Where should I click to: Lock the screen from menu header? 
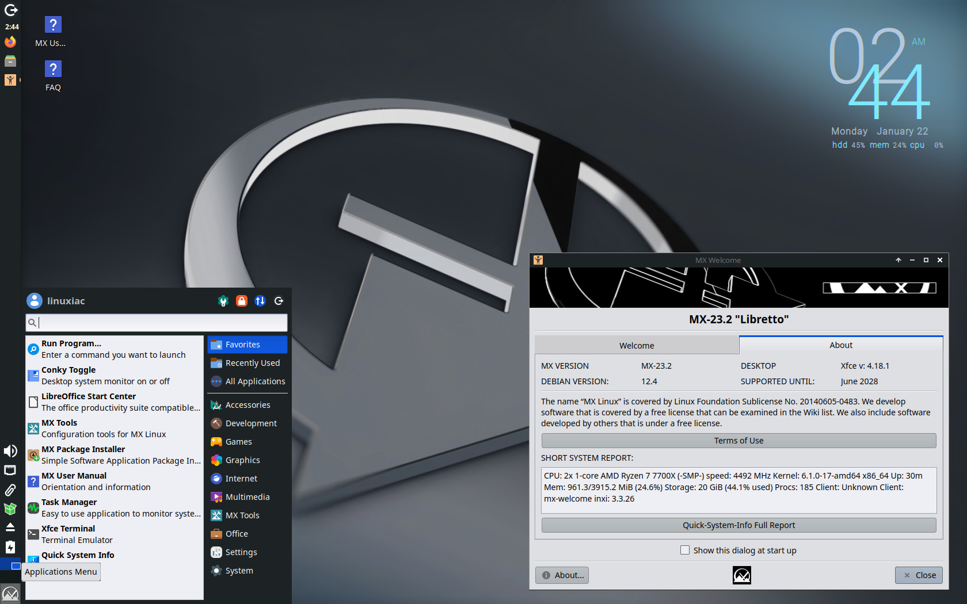[242, 301]
